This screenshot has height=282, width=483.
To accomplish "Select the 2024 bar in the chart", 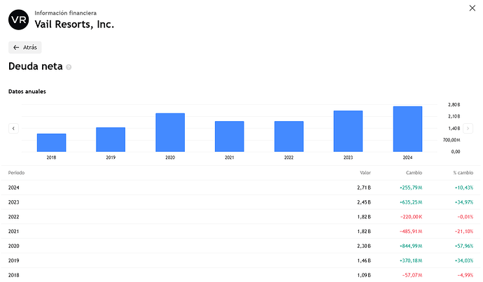I will point(407,129).
